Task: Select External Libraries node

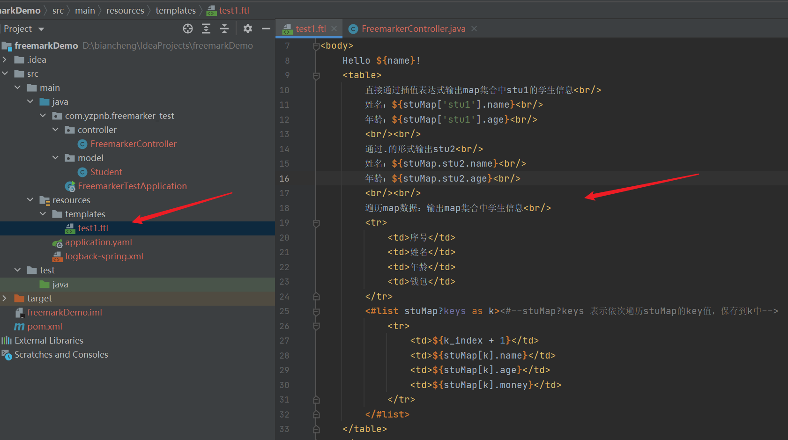Action: (49, 340)
